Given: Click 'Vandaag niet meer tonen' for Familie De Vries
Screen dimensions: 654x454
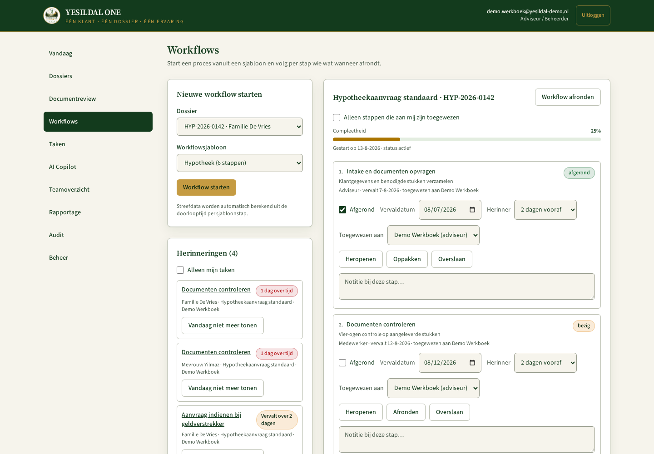Looking at the screenshot, I should coord(223,326).
